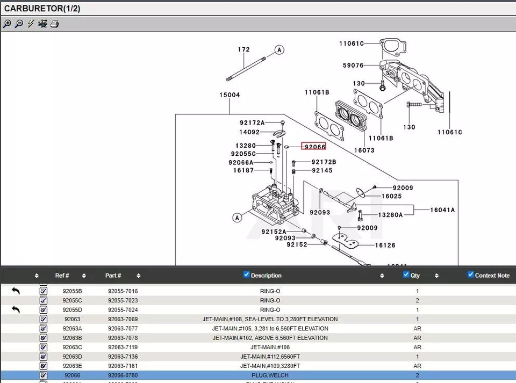
Task: Sort by Part # using sort arrows
Action: coord(139,276)
